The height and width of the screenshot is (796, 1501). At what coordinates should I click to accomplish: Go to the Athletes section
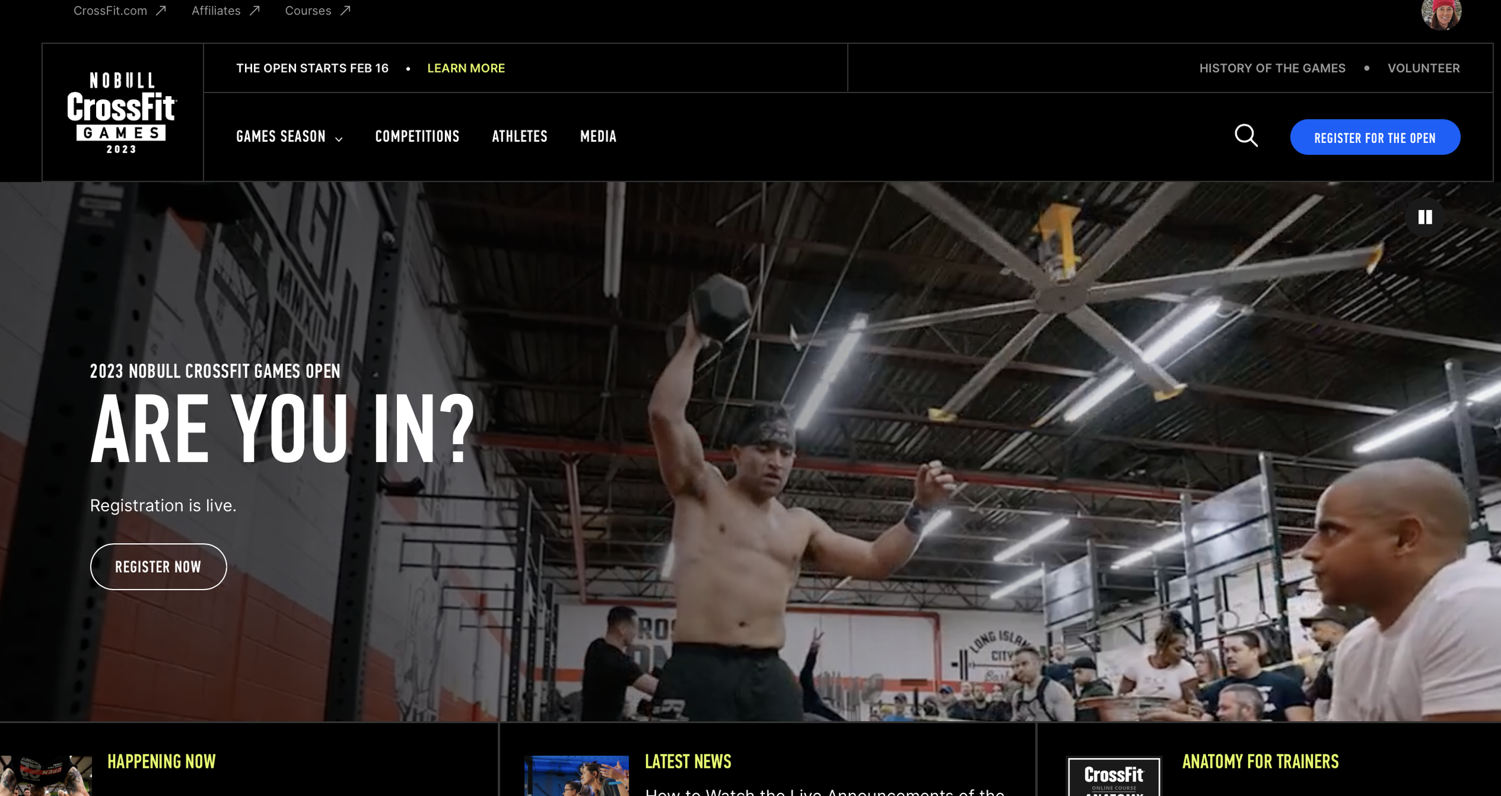[x=519, y=137]
